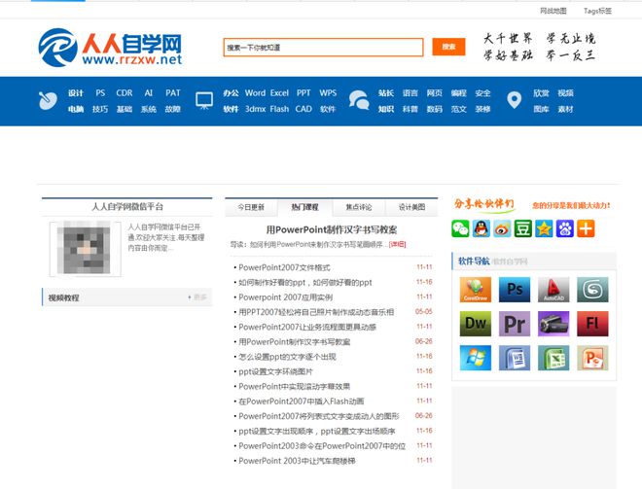Open the CorelDraw software icon

(476, 290)
